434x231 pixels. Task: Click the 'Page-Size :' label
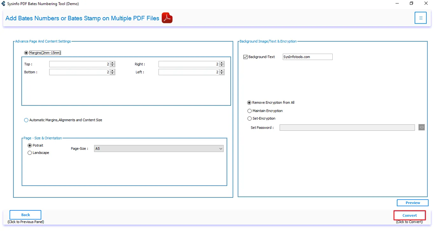[79, 148]
